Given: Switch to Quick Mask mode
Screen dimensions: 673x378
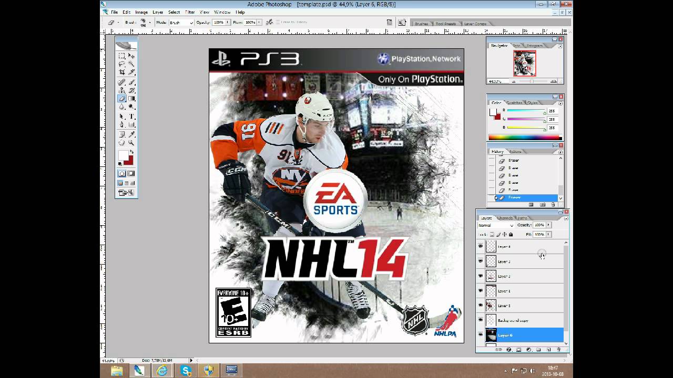Looking at the screenshot, I should [x=131, y=173].
